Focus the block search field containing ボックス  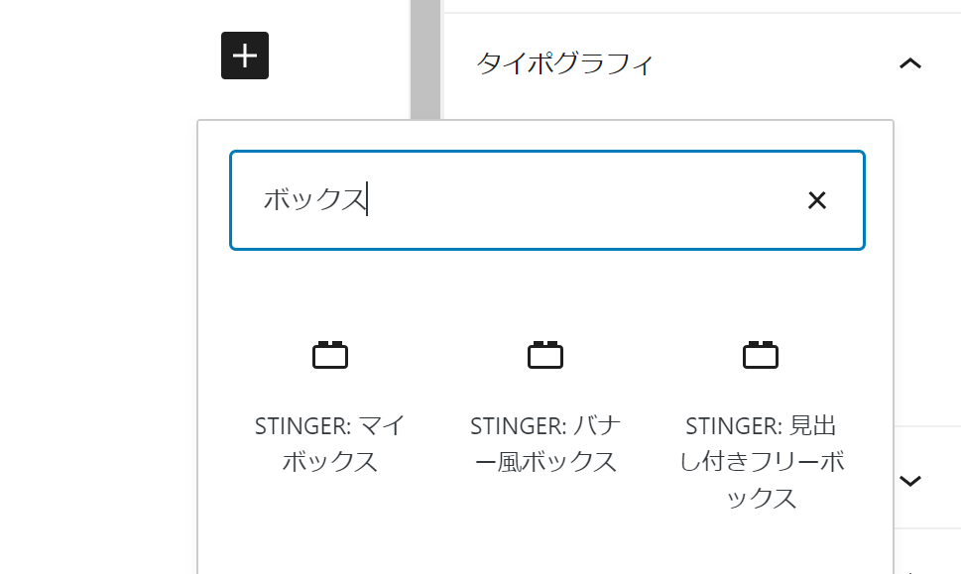click(547, 200)
